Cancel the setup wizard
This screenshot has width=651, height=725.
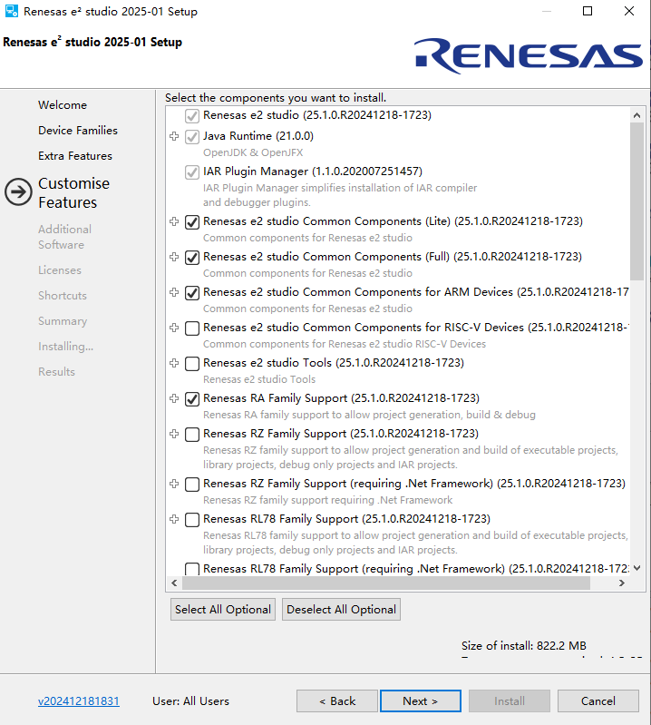point(598,701)
